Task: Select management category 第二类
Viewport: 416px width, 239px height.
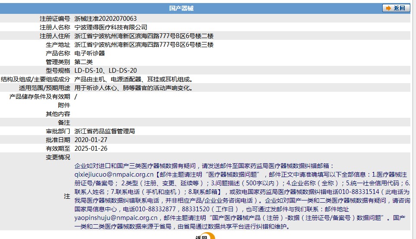Action: pyautogui.click(x=84, y=62)
